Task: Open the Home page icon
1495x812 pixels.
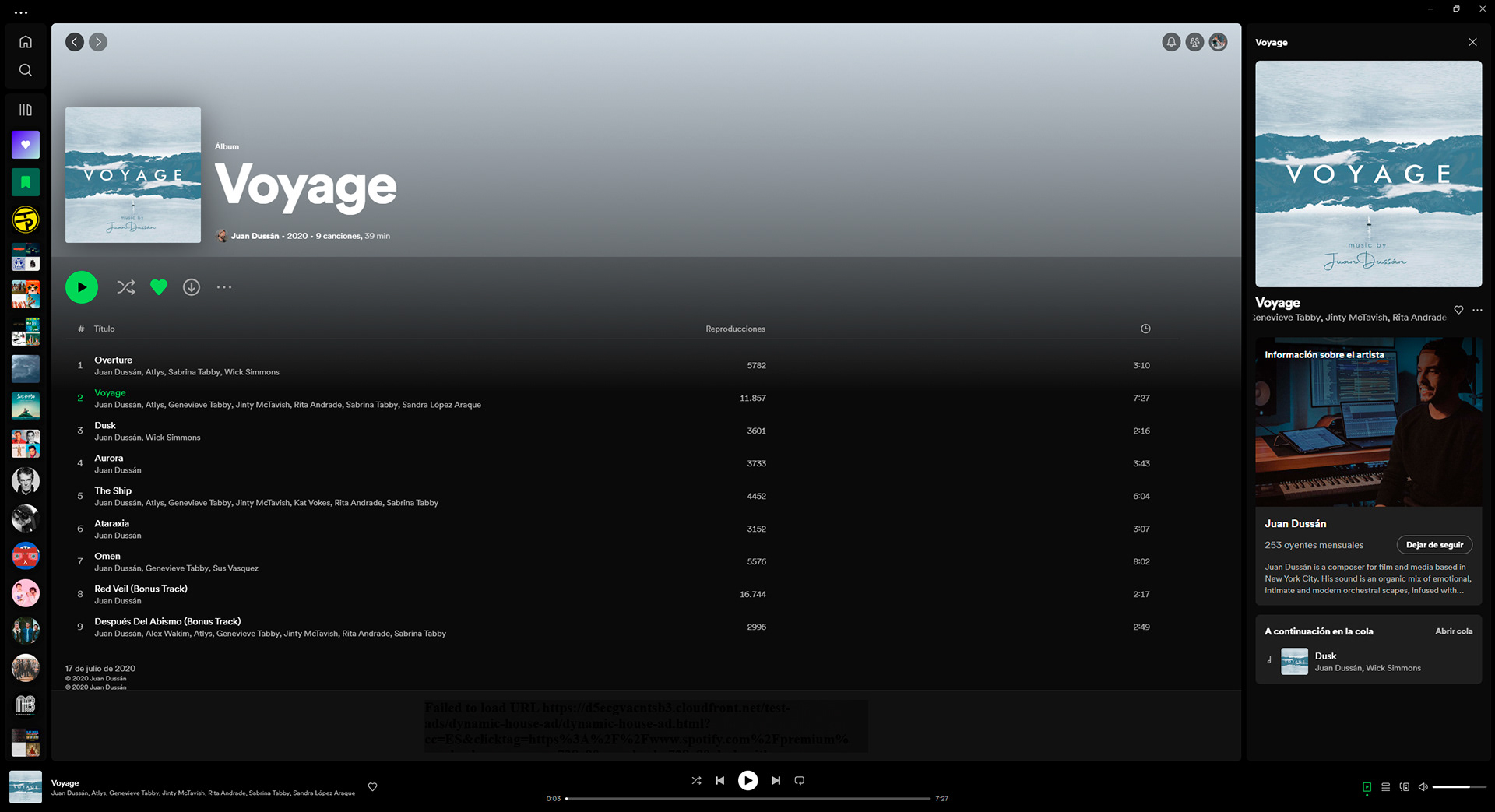Action: [26, 42]
